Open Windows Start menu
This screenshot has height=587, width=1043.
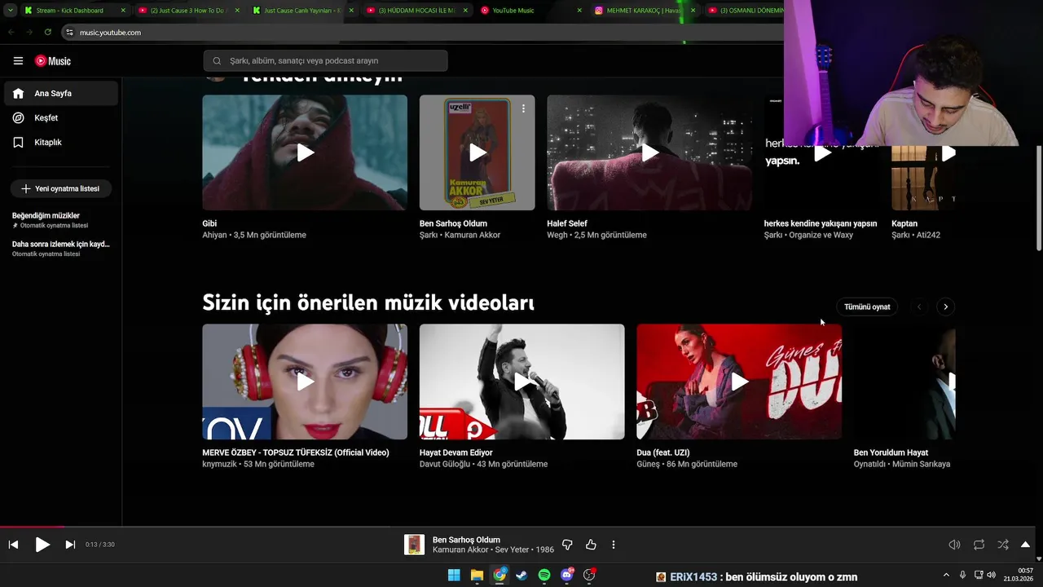(x=454, y=576)
